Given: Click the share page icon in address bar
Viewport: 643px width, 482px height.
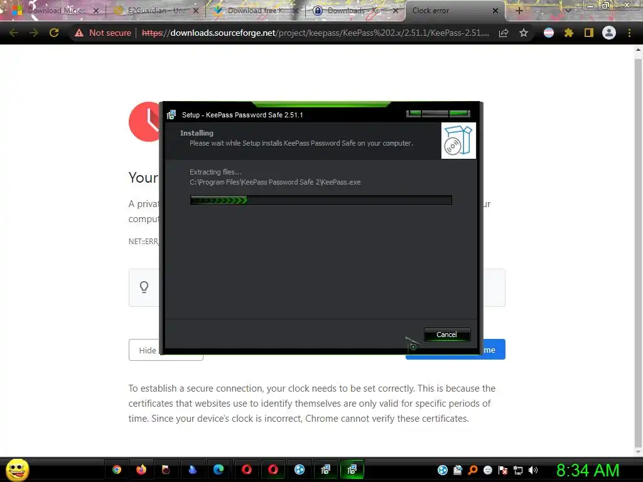Looking at the screenshot, I should point(504,33).
